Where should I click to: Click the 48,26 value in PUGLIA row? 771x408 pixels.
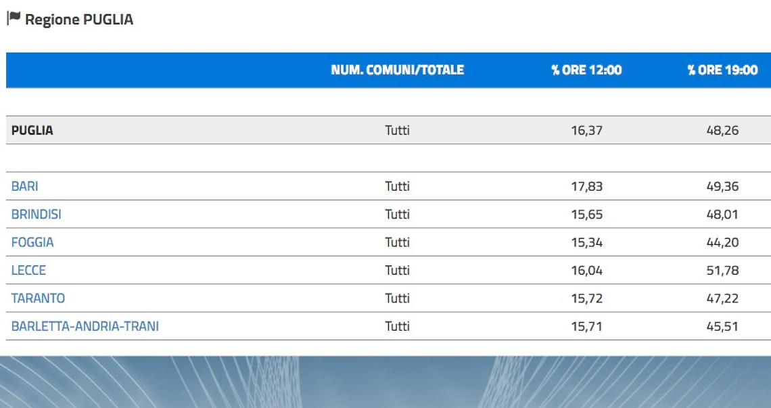pyautogui.click(x=722, y=131)
